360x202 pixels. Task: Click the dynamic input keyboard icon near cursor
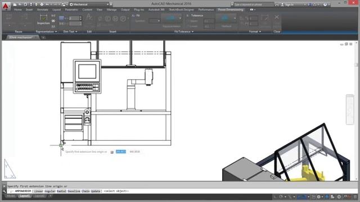(x=112, y=152)
